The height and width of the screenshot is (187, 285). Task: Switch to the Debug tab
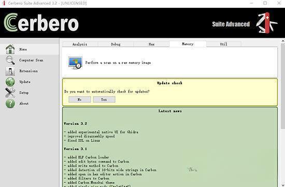(116, 44)
